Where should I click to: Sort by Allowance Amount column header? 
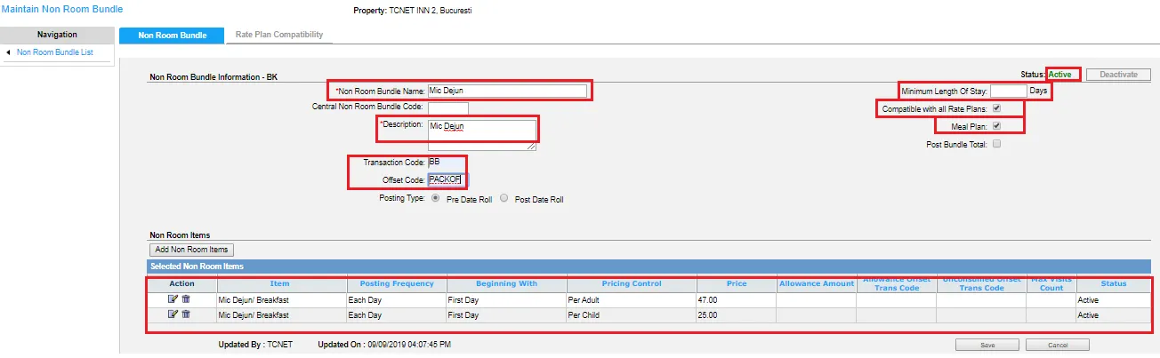tap(817, 283)
